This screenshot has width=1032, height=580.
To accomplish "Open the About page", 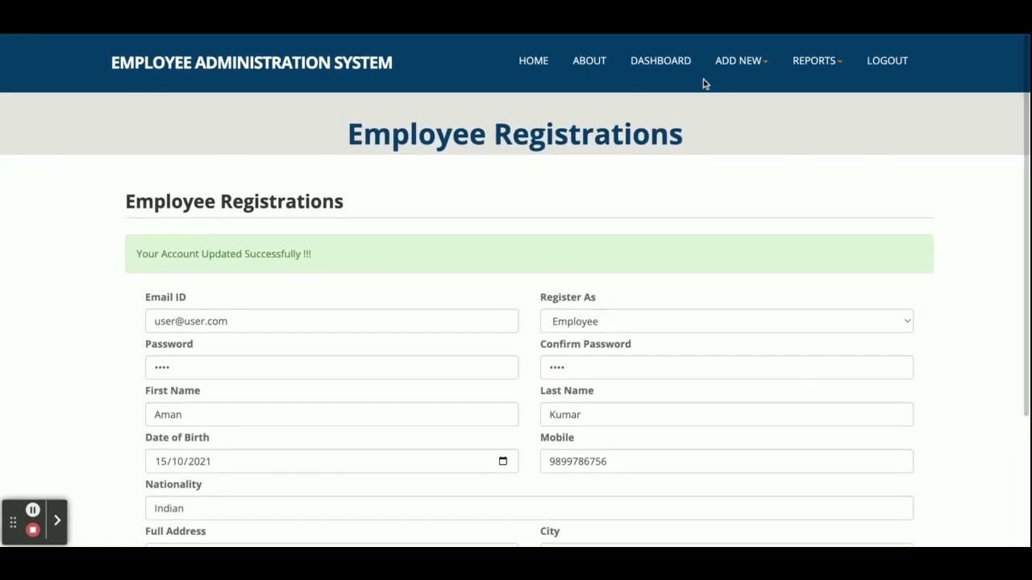I will 589,60.
